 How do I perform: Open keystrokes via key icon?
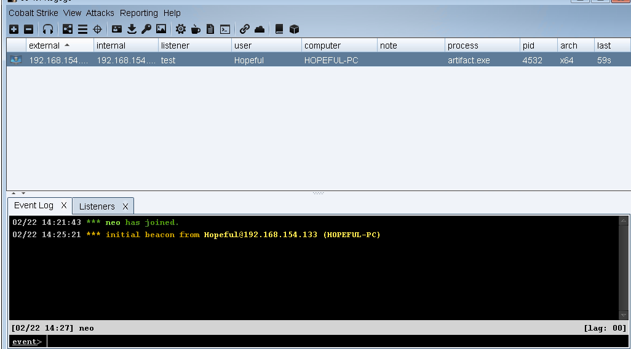pos(146,29)
